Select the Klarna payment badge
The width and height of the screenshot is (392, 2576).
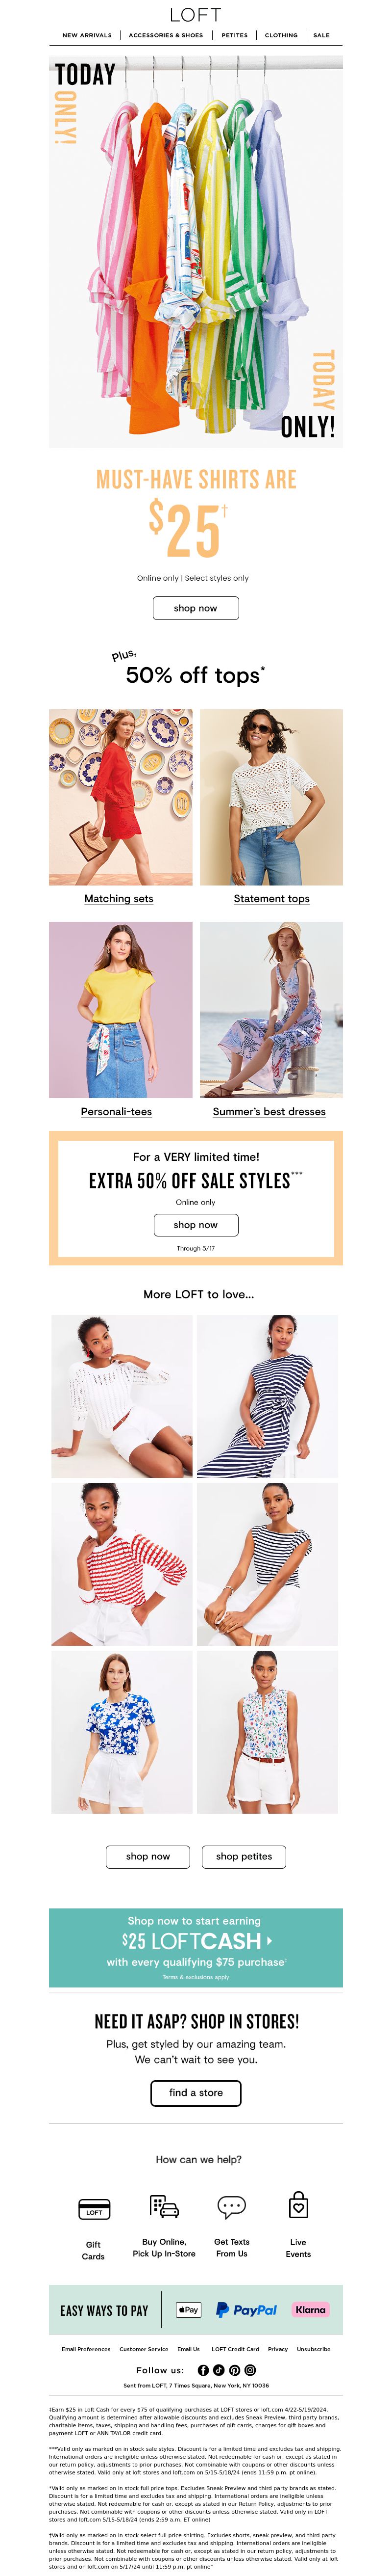pyautogui.click(x=310, y=2310)
